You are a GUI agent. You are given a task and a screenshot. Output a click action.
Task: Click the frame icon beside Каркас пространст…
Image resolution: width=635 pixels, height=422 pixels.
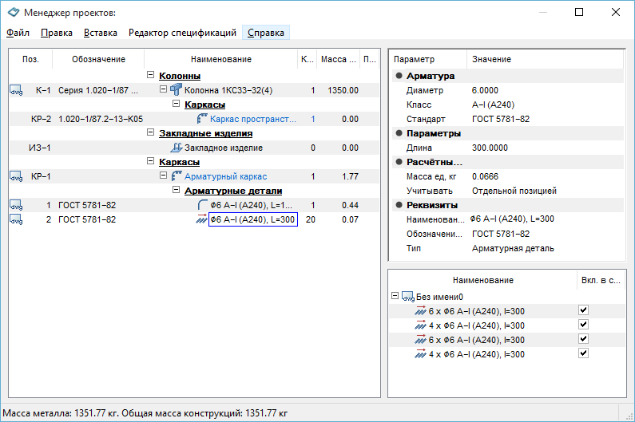(202, 119)
